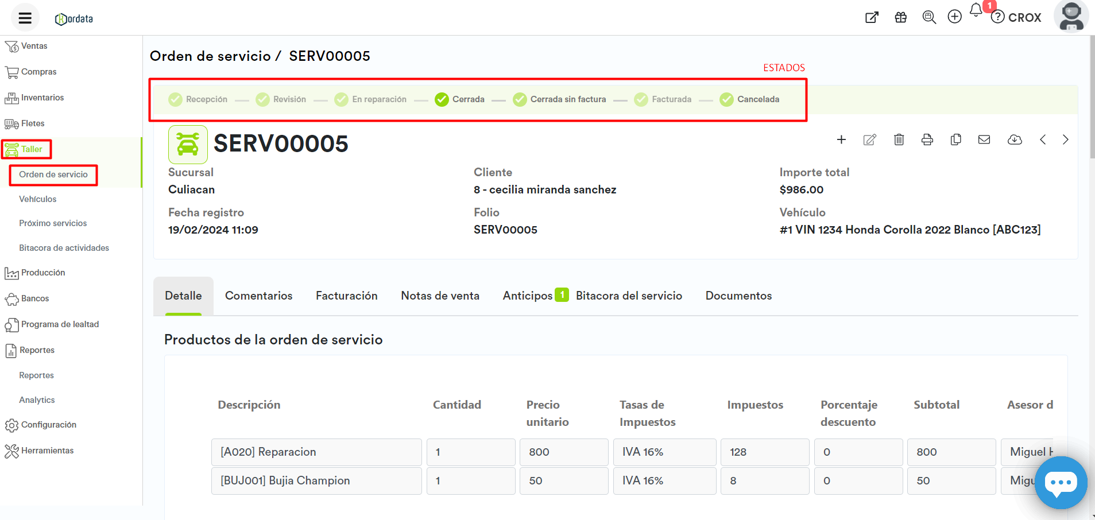Image resolution: width=1095 pixels, height=520 pixels.
Task: Toggle the Cancelada status checkmark
Action: coord(726,99)
